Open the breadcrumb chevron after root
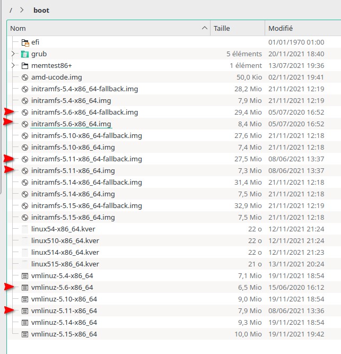Screen dimensions: 341x354 coord(22,10)
